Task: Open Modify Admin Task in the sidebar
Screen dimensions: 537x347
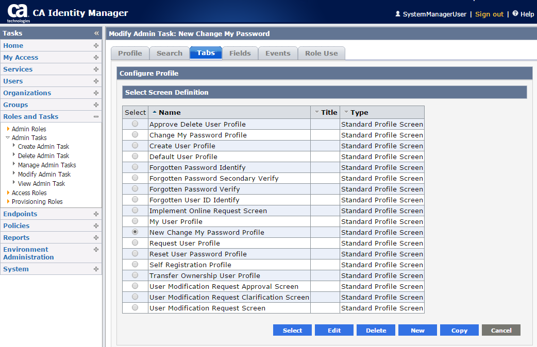Action: point(44,175)
